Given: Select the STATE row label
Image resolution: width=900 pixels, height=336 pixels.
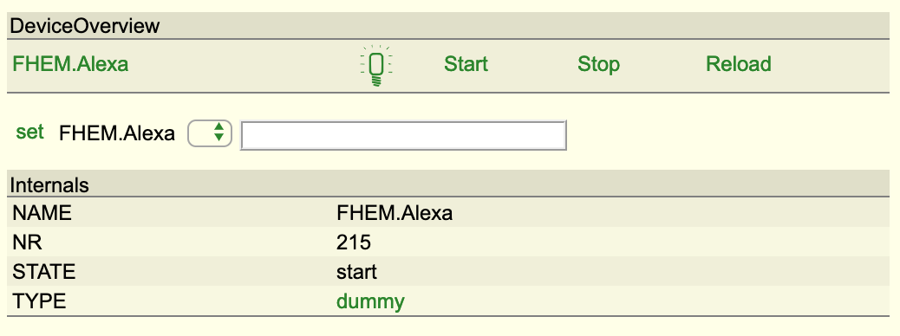Looking at the screenshot, I should (44, 273).
